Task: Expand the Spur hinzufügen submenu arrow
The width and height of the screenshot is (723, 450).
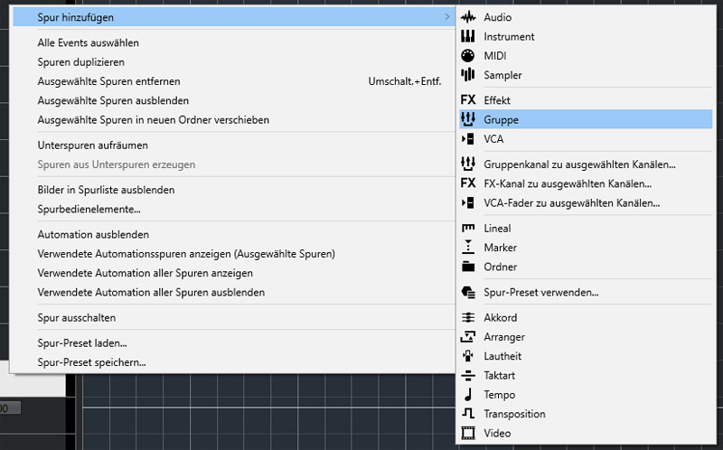Action: [x=446, y=17]
